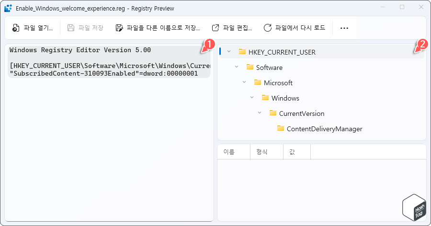Select the Windows tree label
Image resolution: width=431 pixels, height=226 pixels.
coord(285,99)
